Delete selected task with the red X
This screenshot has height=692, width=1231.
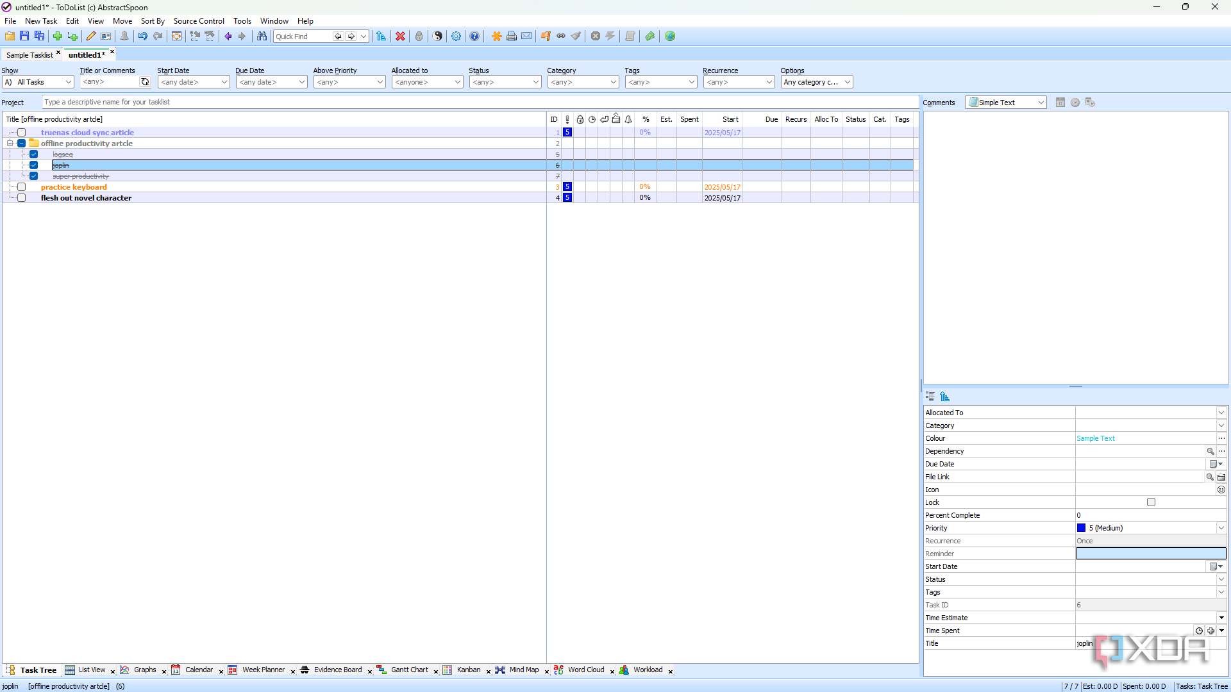click(400, 37)
